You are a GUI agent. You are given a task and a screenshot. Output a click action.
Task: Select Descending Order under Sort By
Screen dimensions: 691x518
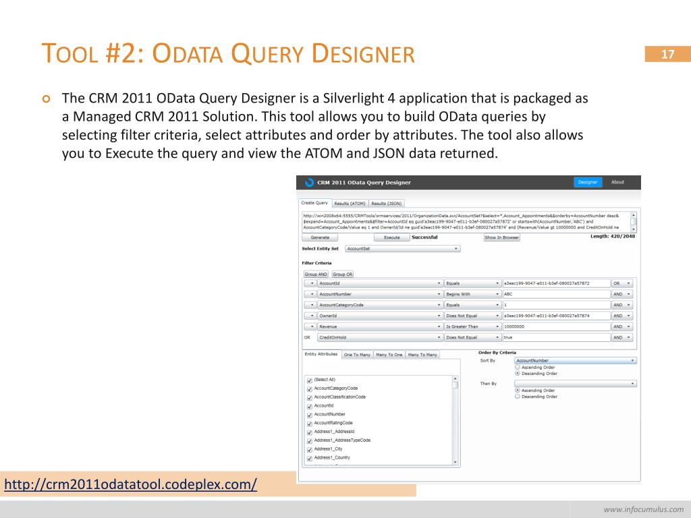click(518, 373)
